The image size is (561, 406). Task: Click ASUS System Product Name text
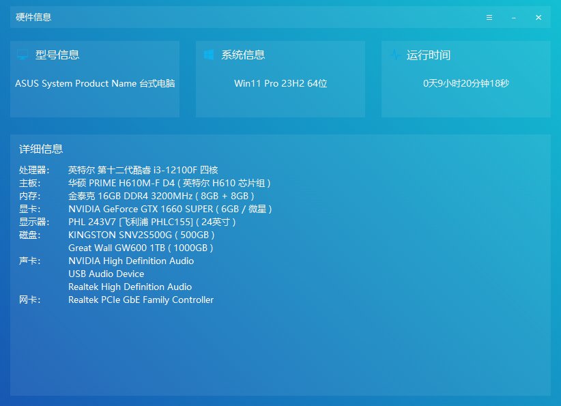(x=95, y=83)
